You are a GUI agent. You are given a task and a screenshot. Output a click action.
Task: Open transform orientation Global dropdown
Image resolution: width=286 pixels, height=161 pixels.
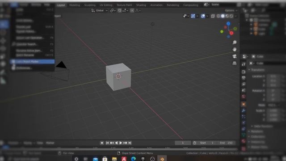[x=99, y=11]
